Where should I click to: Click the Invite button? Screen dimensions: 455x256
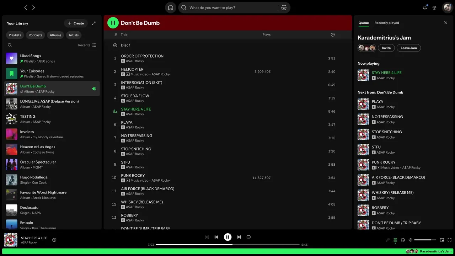pos(386,48)
